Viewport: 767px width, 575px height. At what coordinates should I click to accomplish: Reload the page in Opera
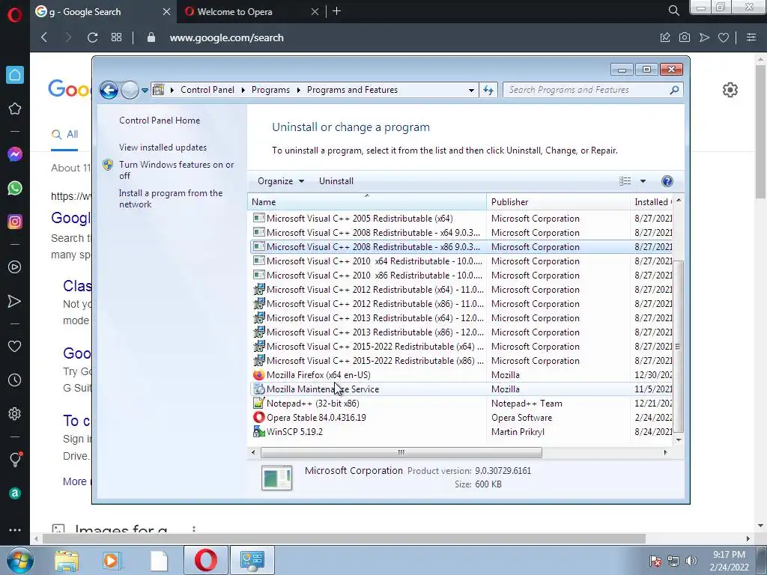point(92,37)
